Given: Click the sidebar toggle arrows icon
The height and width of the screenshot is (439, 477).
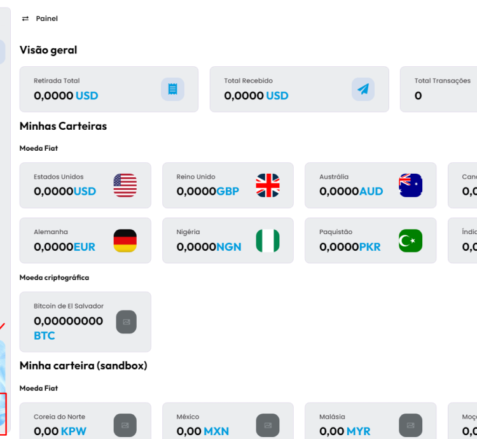Looking at the screenshot, I should click(x=25, y=19).
